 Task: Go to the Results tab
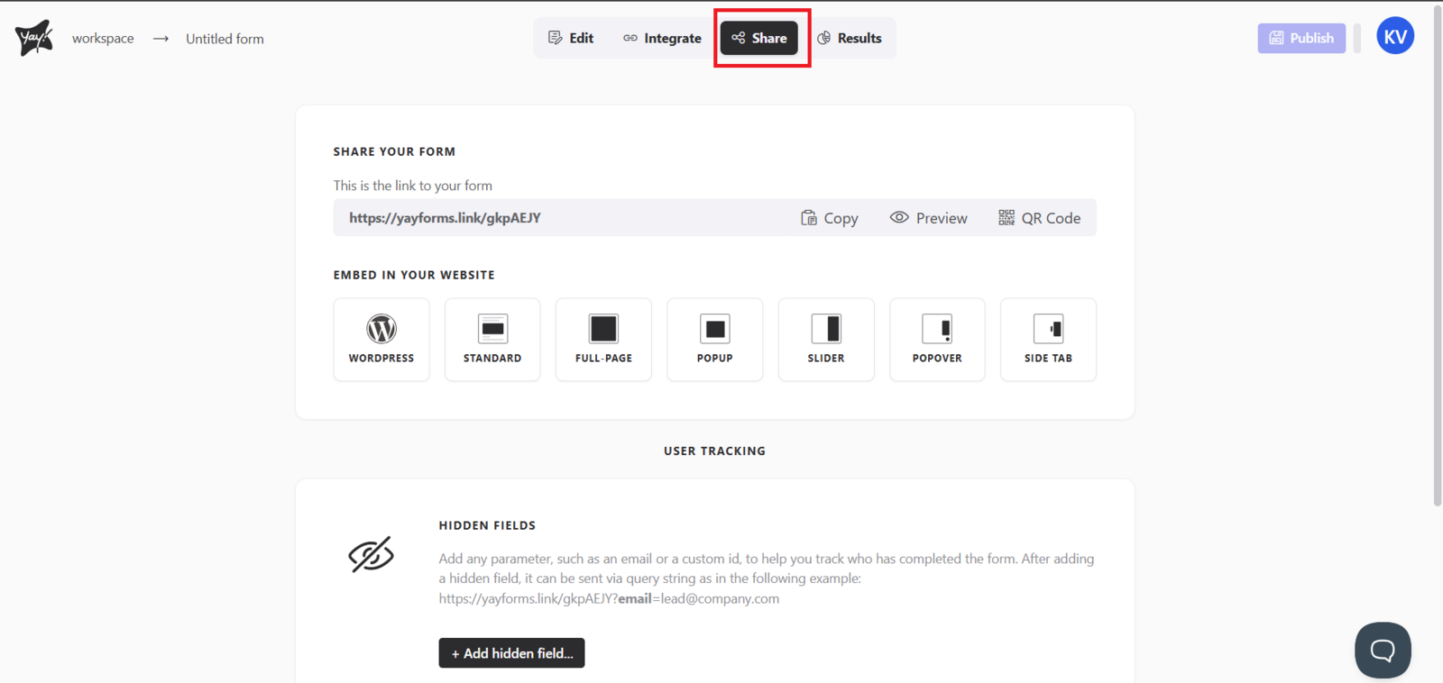(850, 38)
